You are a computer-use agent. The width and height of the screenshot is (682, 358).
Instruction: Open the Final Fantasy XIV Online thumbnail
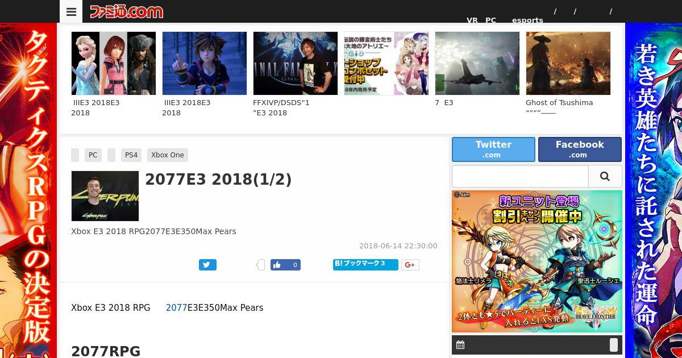[296, 63]
